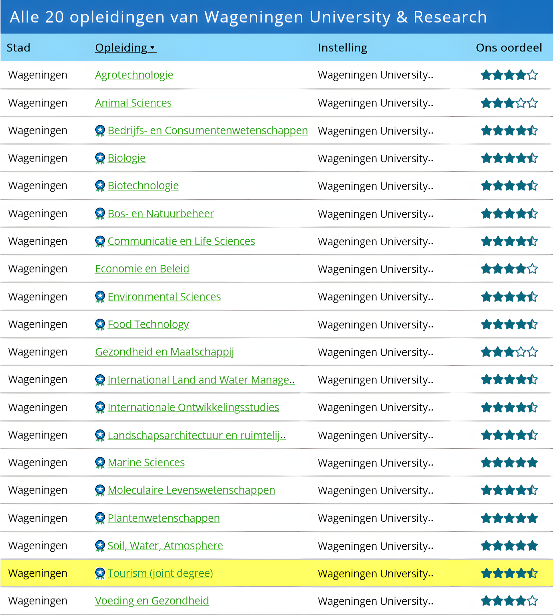Click the star rating for Economie en Beleid
The width and height of the screenshot is (553, 615).
[509, 269]
